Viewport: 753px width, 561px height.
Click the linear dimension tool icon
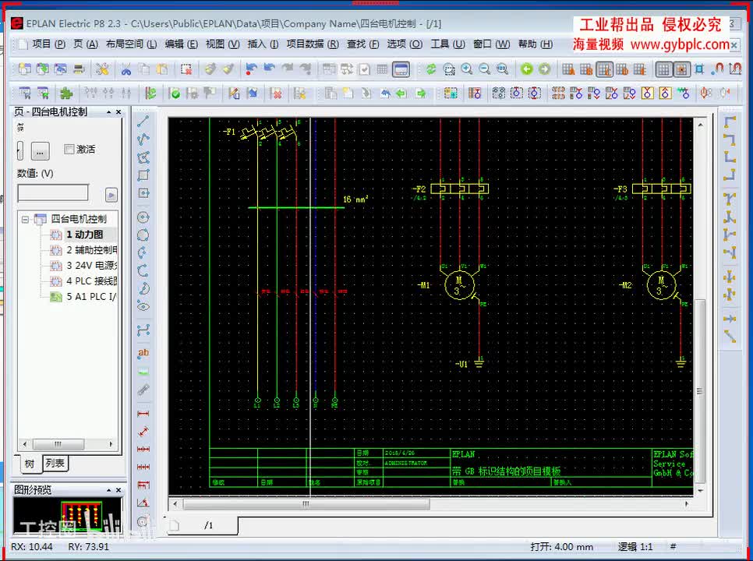tap(143, 413)
